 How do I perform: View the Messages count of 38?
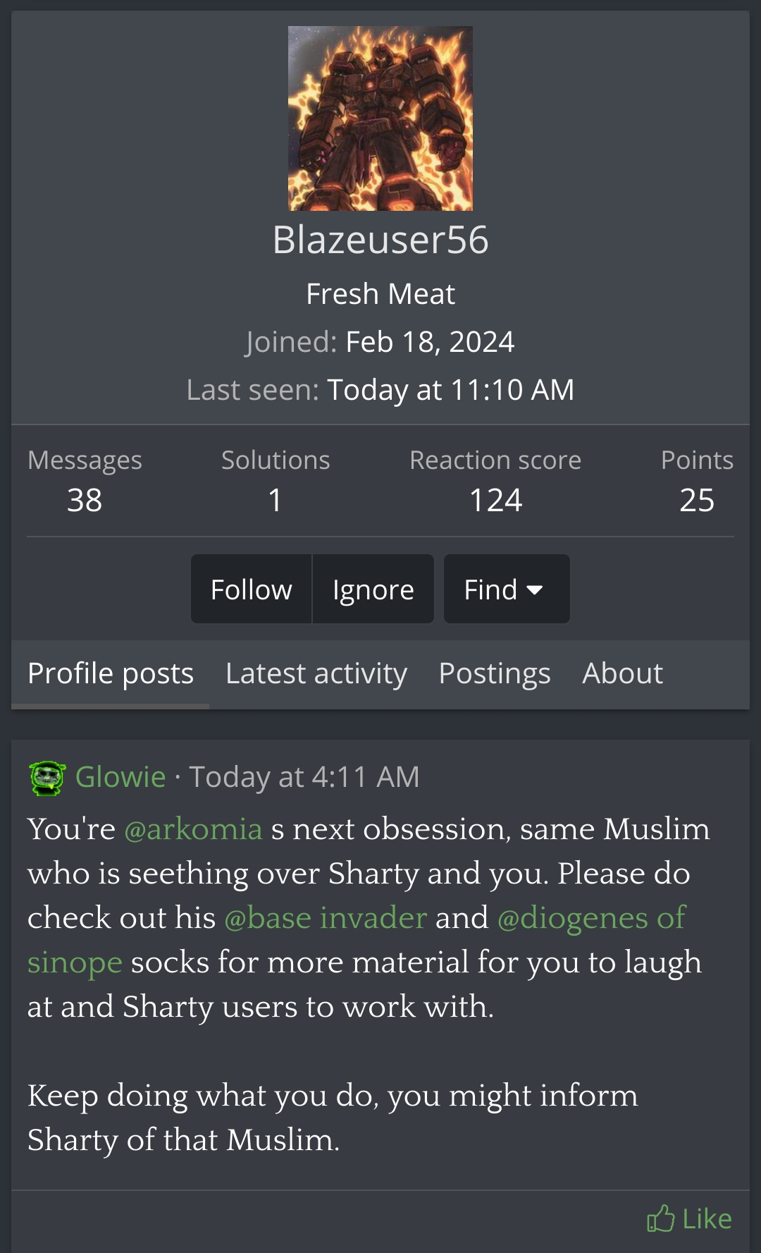click(85, 500)
